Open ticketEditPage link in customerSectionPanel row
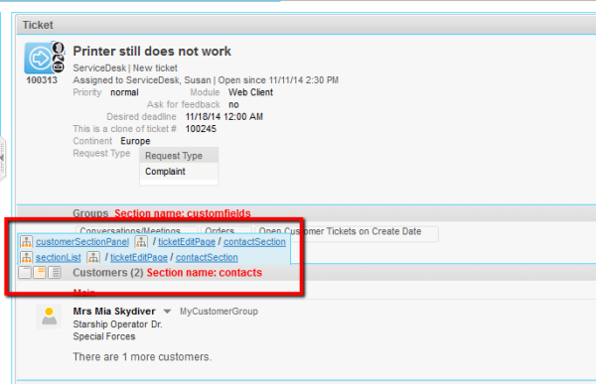The height and width of the screenshot is (384, 596). (x=187, y=242)
